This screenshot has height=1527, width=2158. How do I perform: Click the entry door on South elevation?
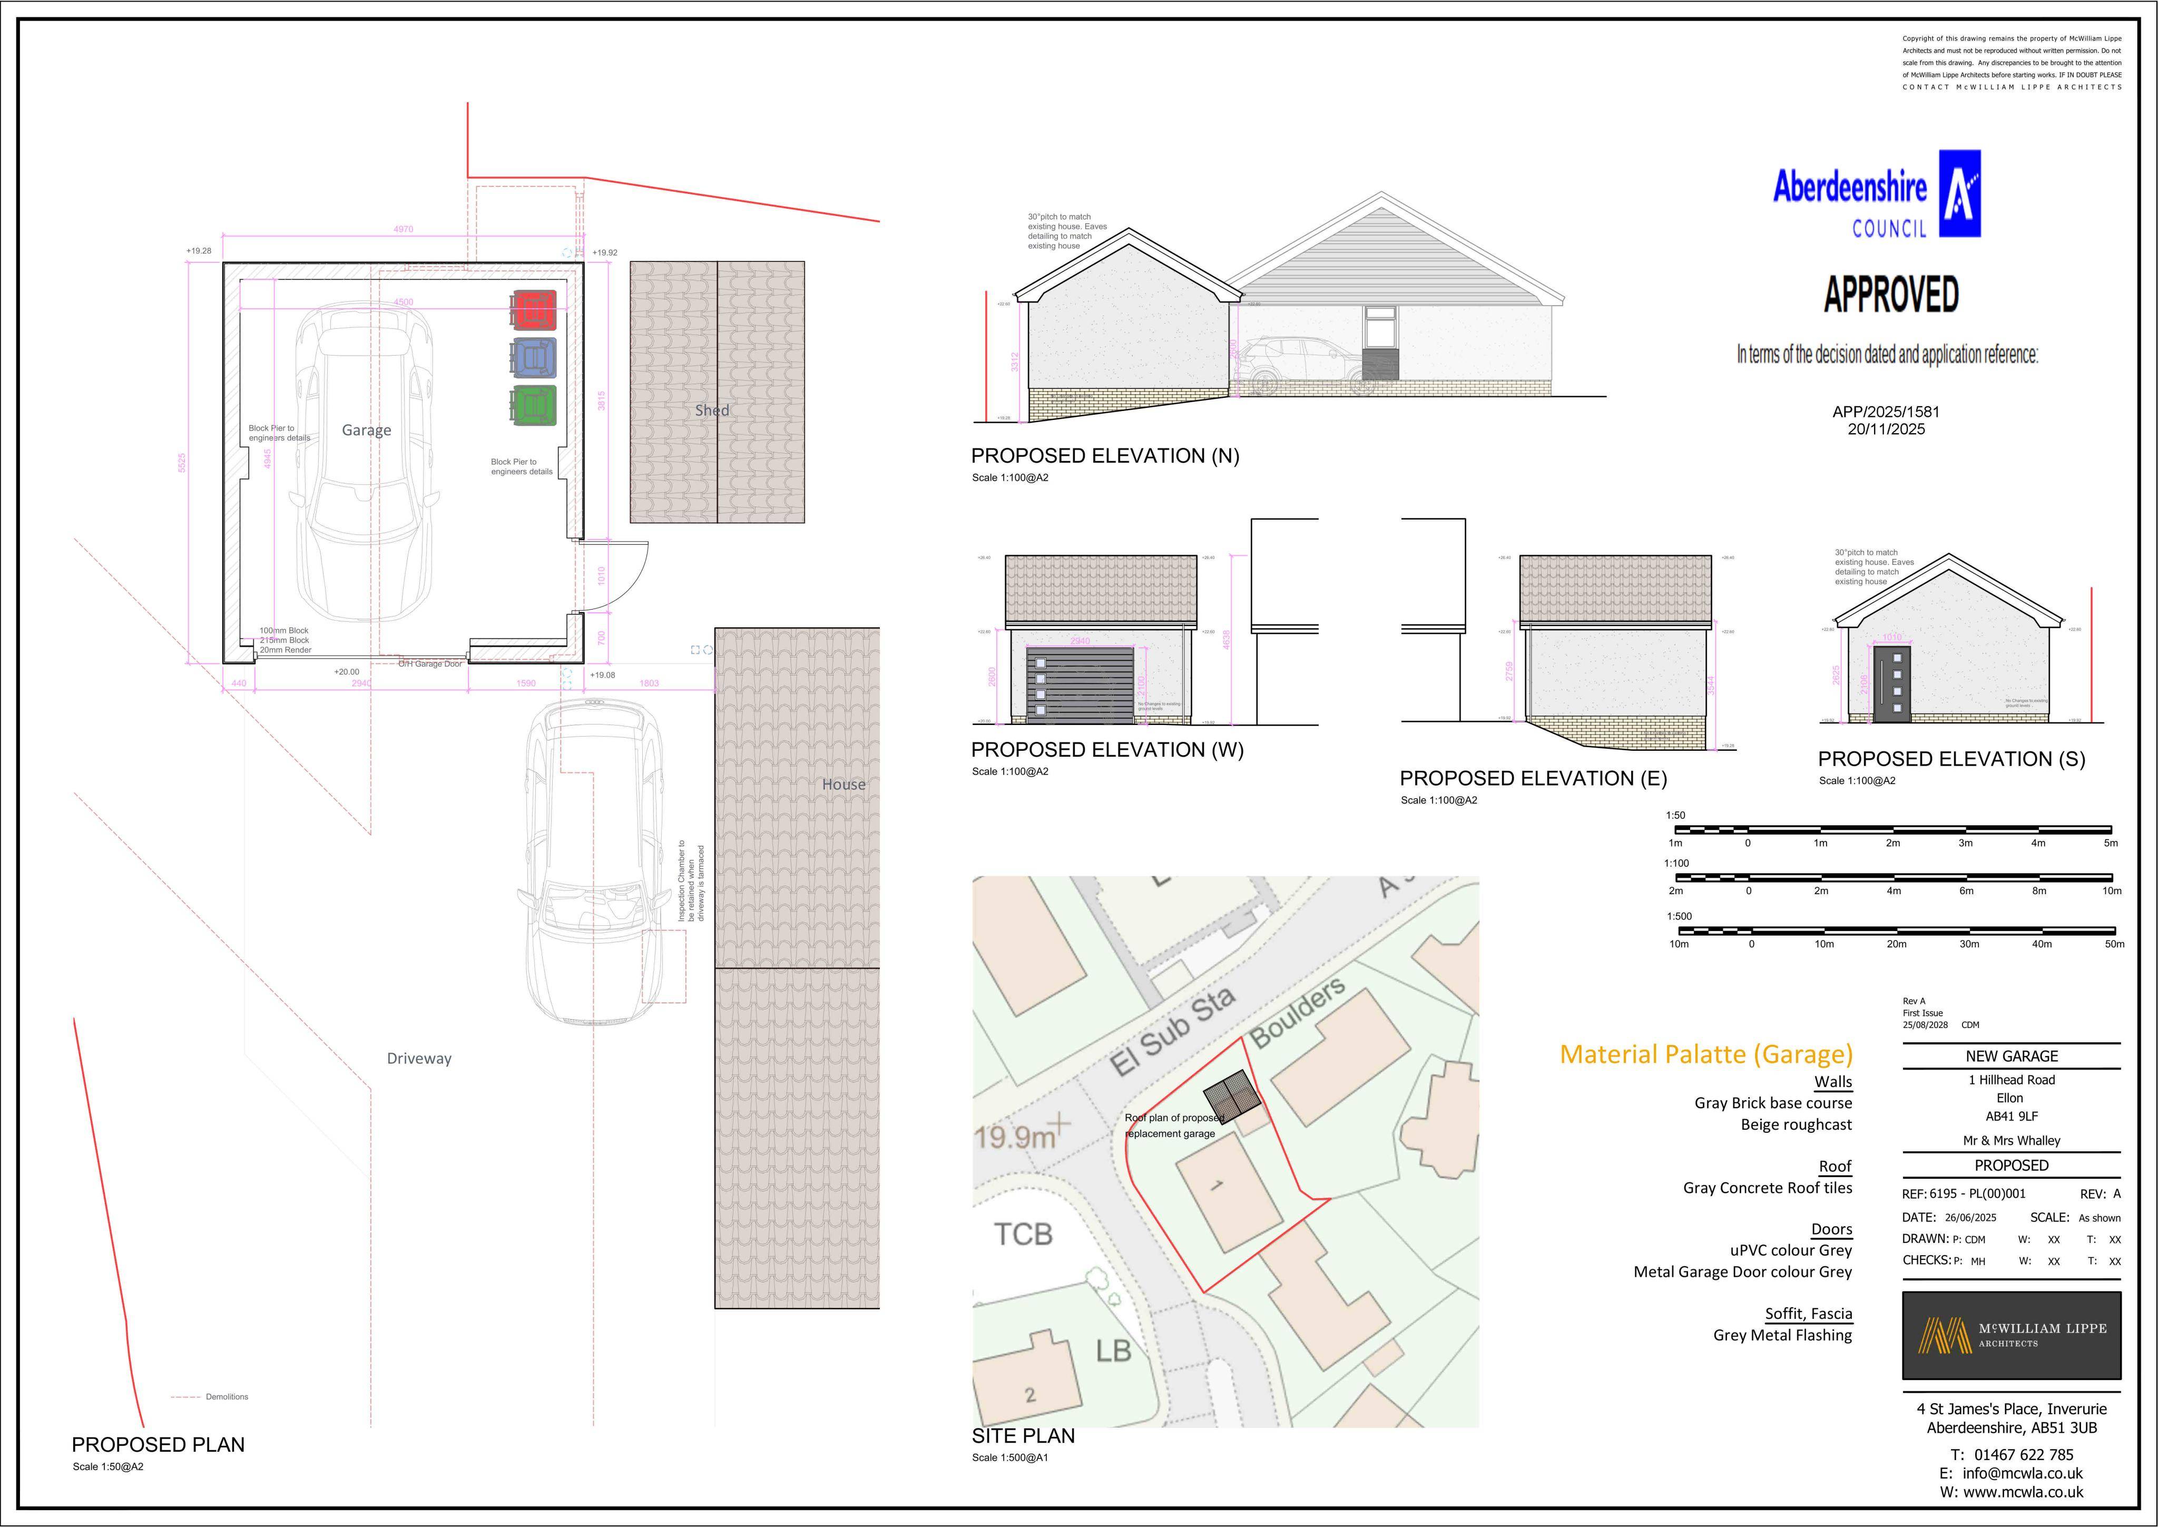point(1893,683)
